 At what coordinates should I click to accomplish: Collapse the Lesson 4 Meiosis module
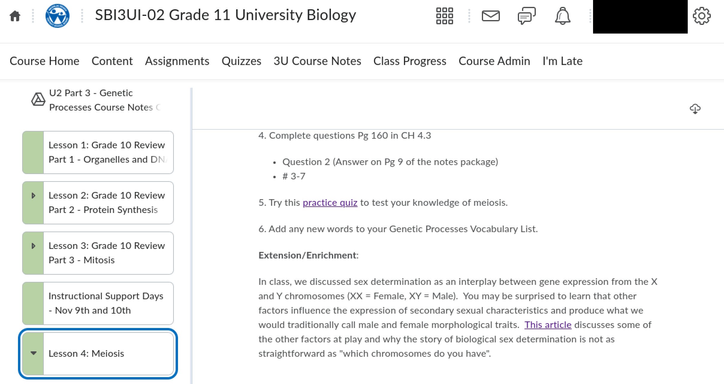(34, 353)
